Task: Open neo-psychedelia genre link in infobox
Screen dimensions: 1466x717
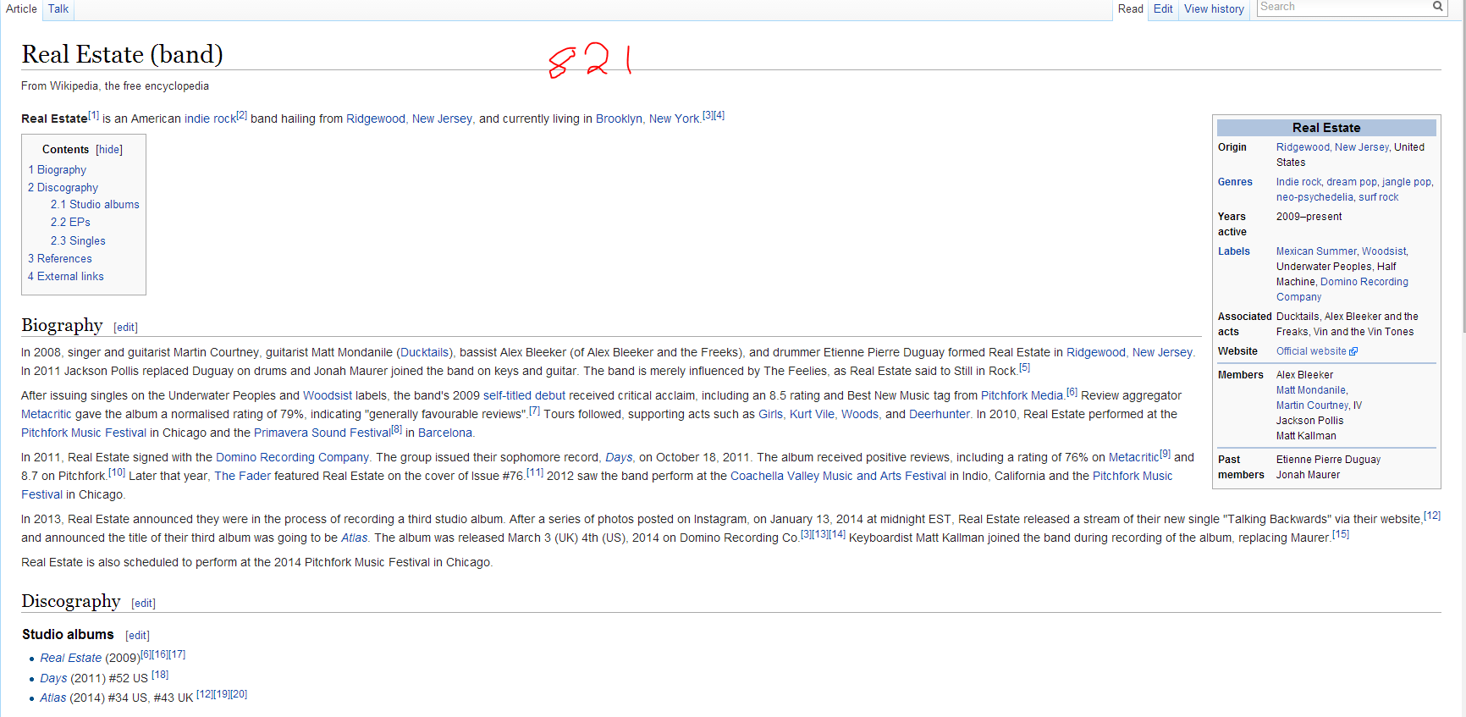Action: (x=1314, y=197)
